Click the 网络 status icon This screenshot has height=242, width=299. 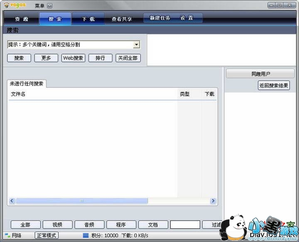click(7, 235)
